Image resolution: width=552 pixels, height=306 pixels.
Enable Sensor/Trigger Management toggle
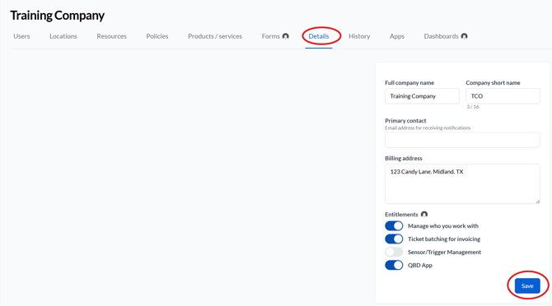[394, 252]
